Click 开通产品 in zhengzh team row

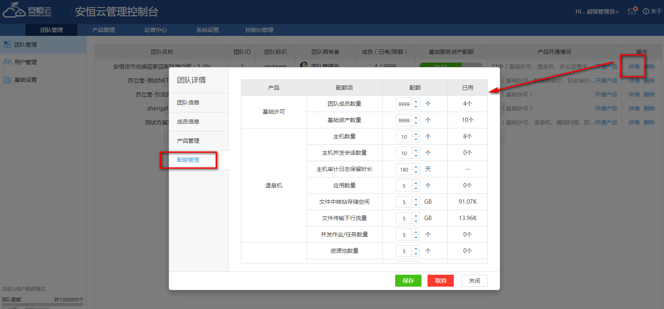pos(606,108)
